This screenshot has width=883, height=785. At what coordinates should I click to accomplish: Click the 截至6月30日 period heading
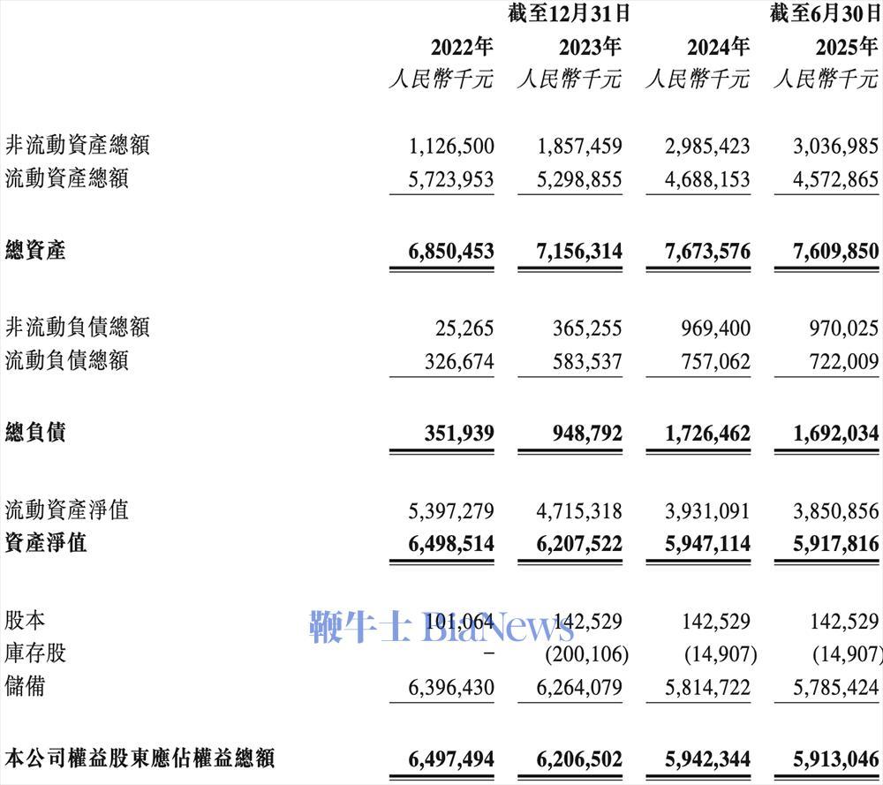825,13
